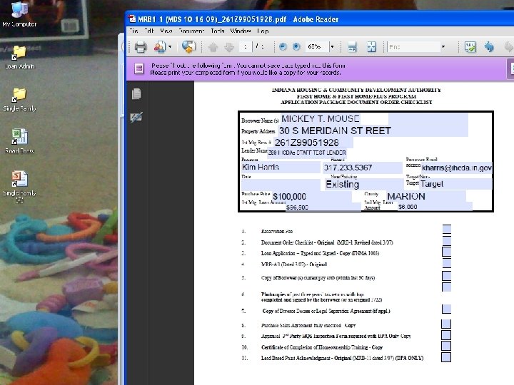Click the email/globe send icon
This screenshot has width=514, height=385.
click(188, 47)
